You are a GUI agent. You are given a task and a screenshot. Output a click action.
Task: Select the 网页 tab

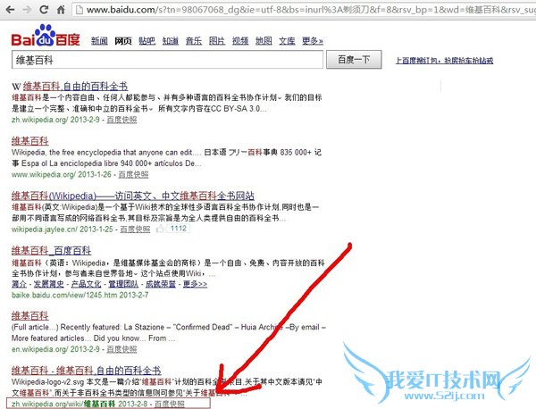(x=123, y=41)
